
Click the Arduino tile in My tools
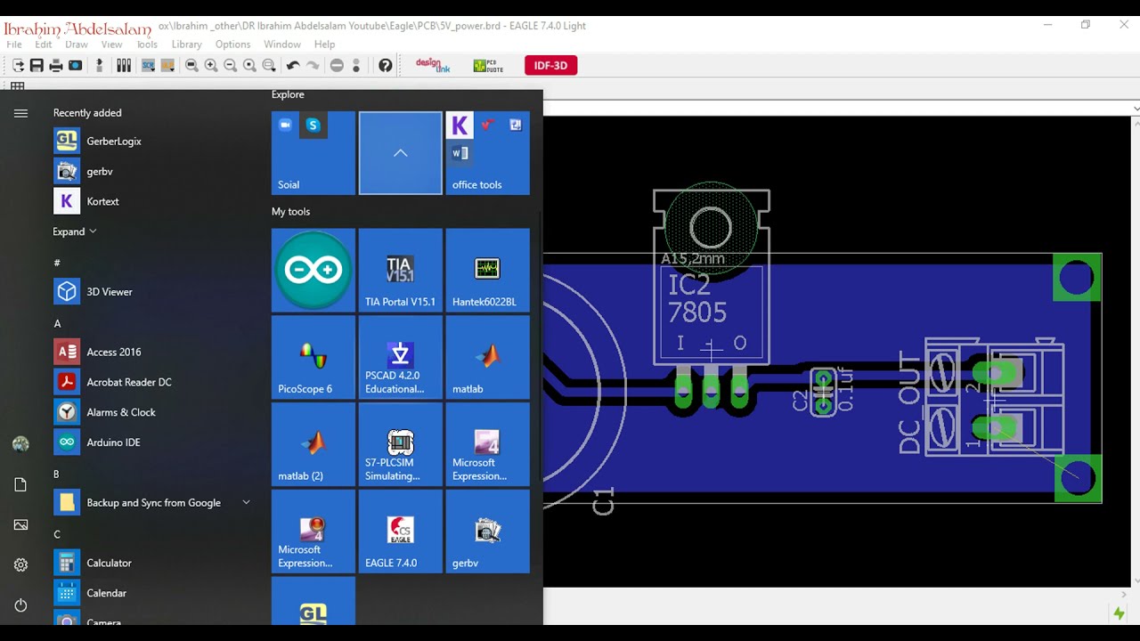[313, 271]
